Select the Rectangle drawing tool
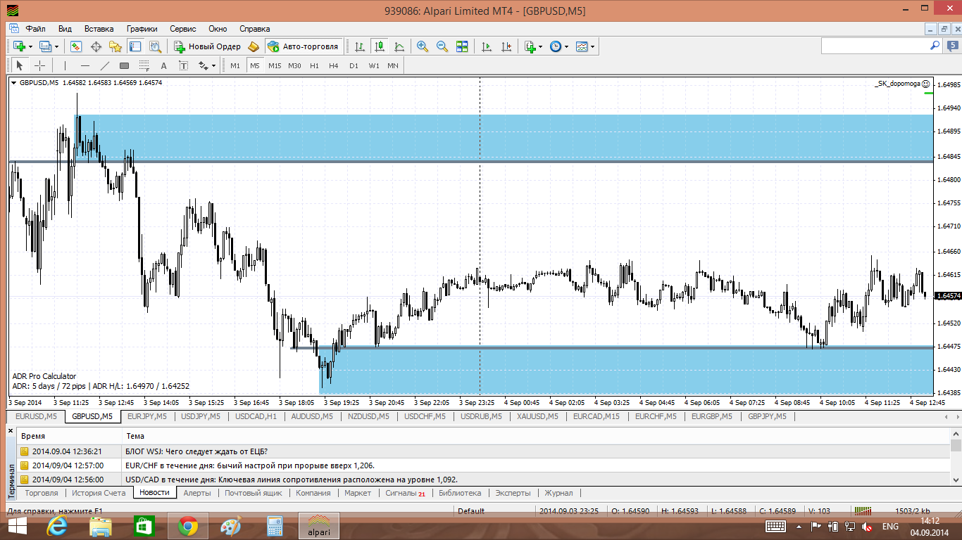This screenshot has height=540, width=962. click(x=124, y=65)
